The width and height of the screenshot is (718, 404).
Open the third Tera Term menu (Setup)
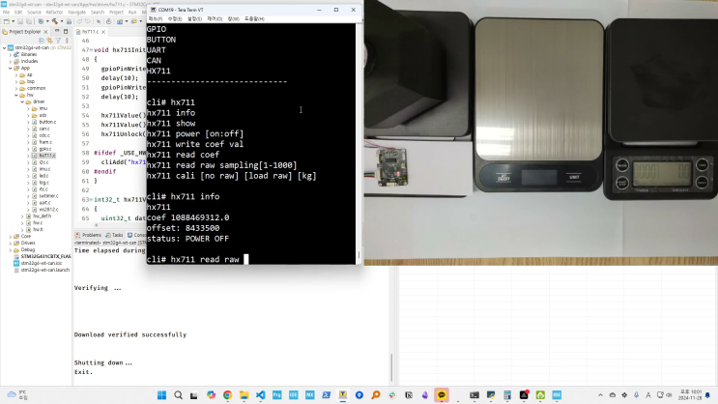[194, 18]
